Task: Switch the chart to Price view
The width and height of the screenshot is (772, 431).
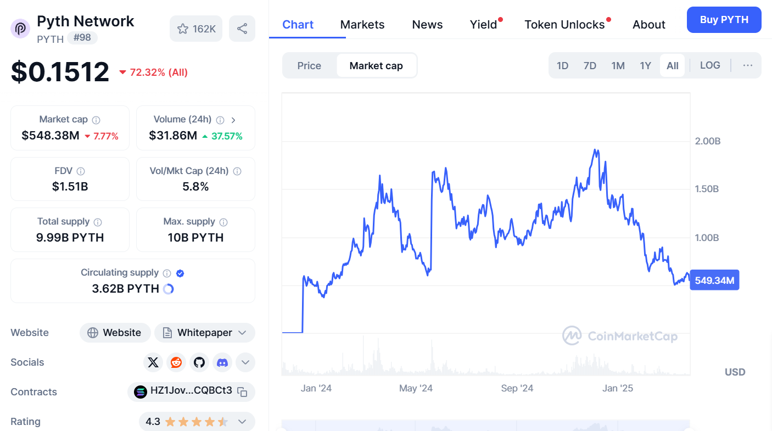Action: coord(309,65)
